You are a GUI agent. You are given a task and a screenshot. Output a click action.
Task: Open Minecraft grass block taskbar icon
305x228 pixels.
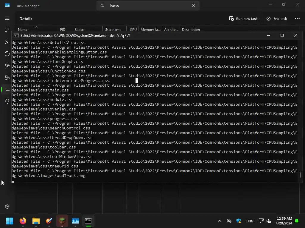62,221
